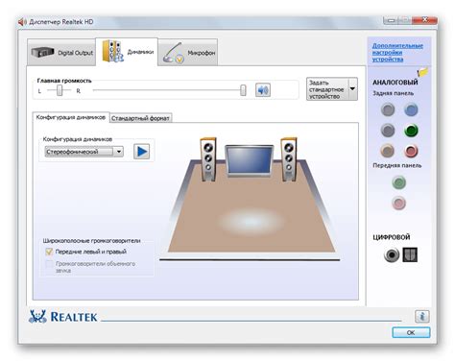Toggle the "Громкоговорители объемного звука" checkbox
This screenshot has height=362, width=455.
(x=49, y=264)
